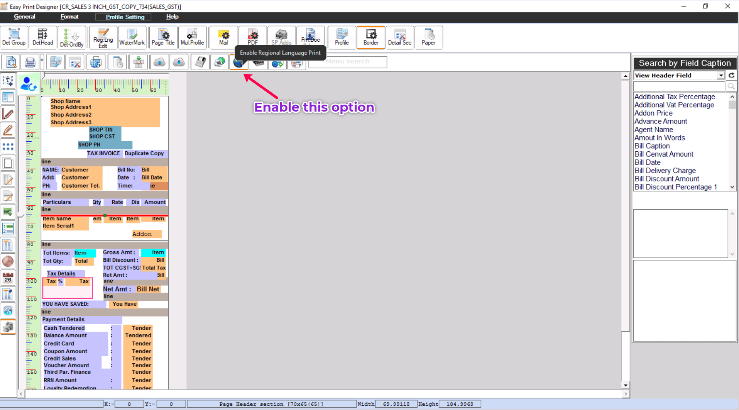This screenshot has width=739, height=410.
Task: Open the Mul.Profile tool
Action: 192,37
